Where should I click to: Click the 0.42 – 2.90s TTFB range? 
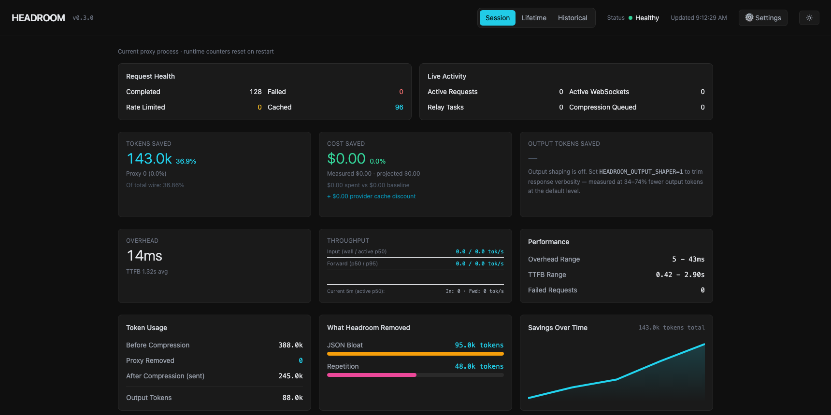(680, 275)
